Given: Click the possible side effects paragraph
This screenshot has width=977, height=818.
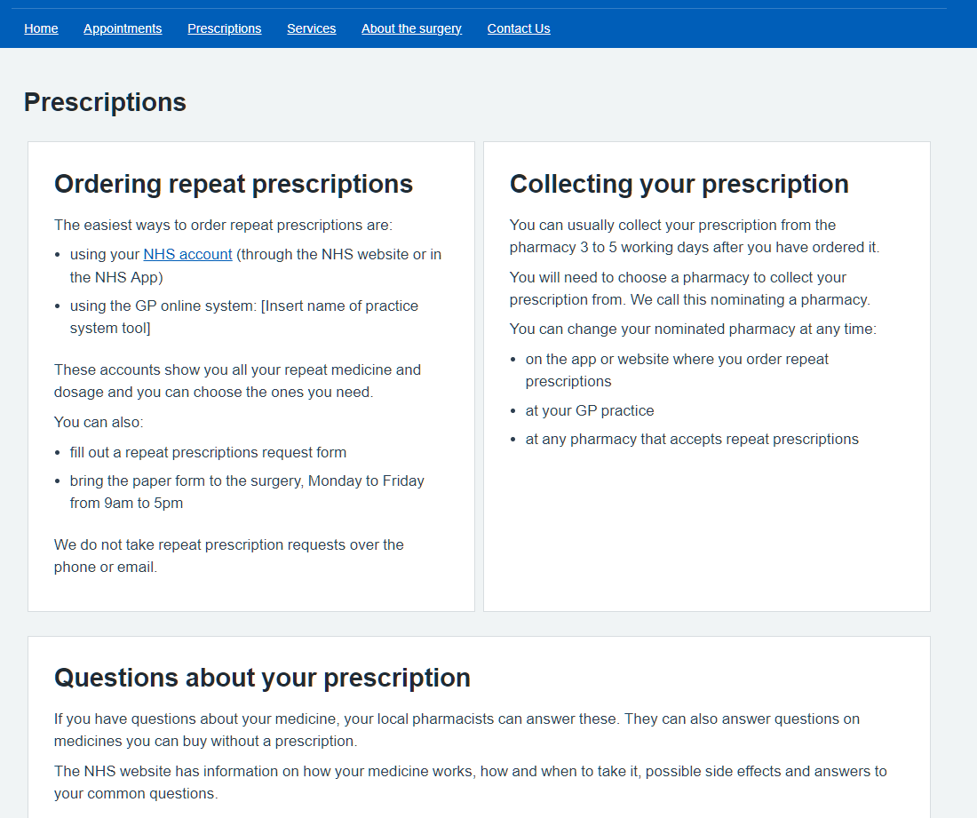Looking at the screenshot, I should [x=470, y=782].
